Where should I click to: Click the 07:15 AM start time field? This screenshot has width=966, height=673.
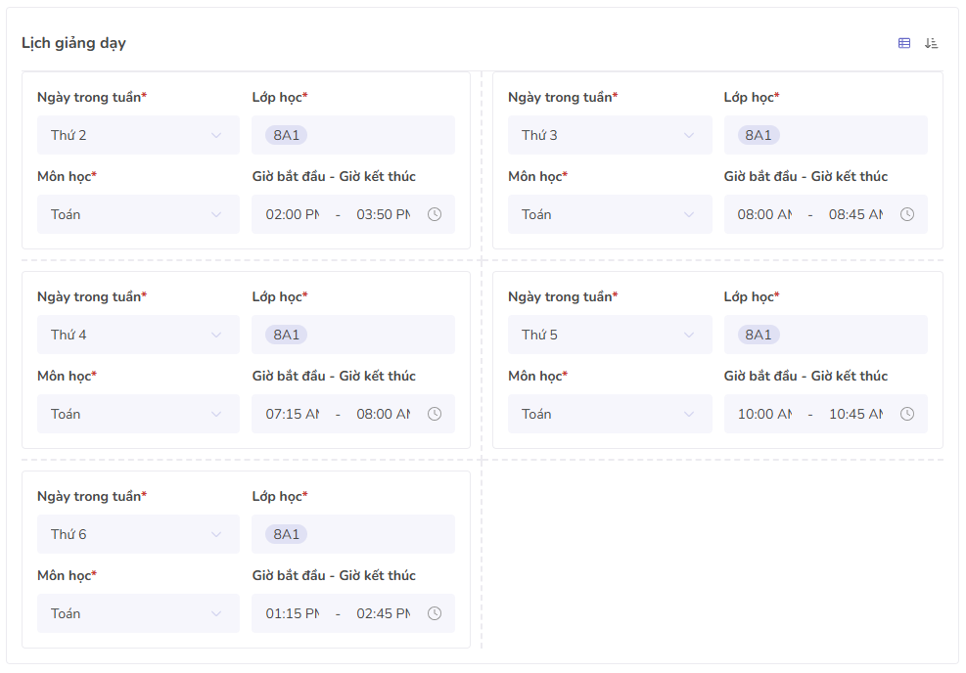(x=293, y=414)
